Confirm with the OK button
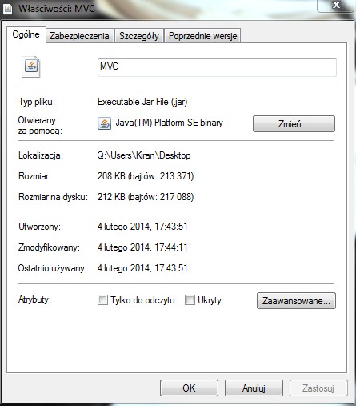This screenshot has width=356, height=406. (189, 388)
